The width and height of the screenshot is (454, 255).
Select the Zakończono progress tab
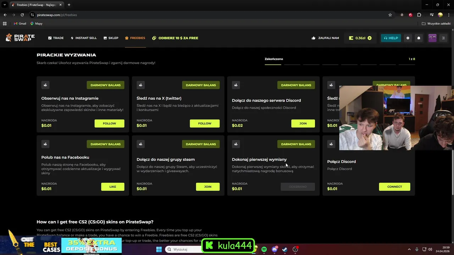274,59
